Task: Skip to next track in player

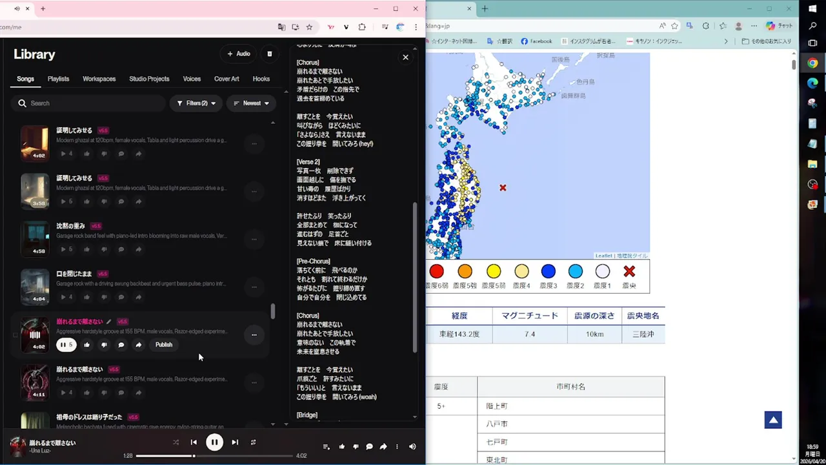Action: tap(235, 442)
